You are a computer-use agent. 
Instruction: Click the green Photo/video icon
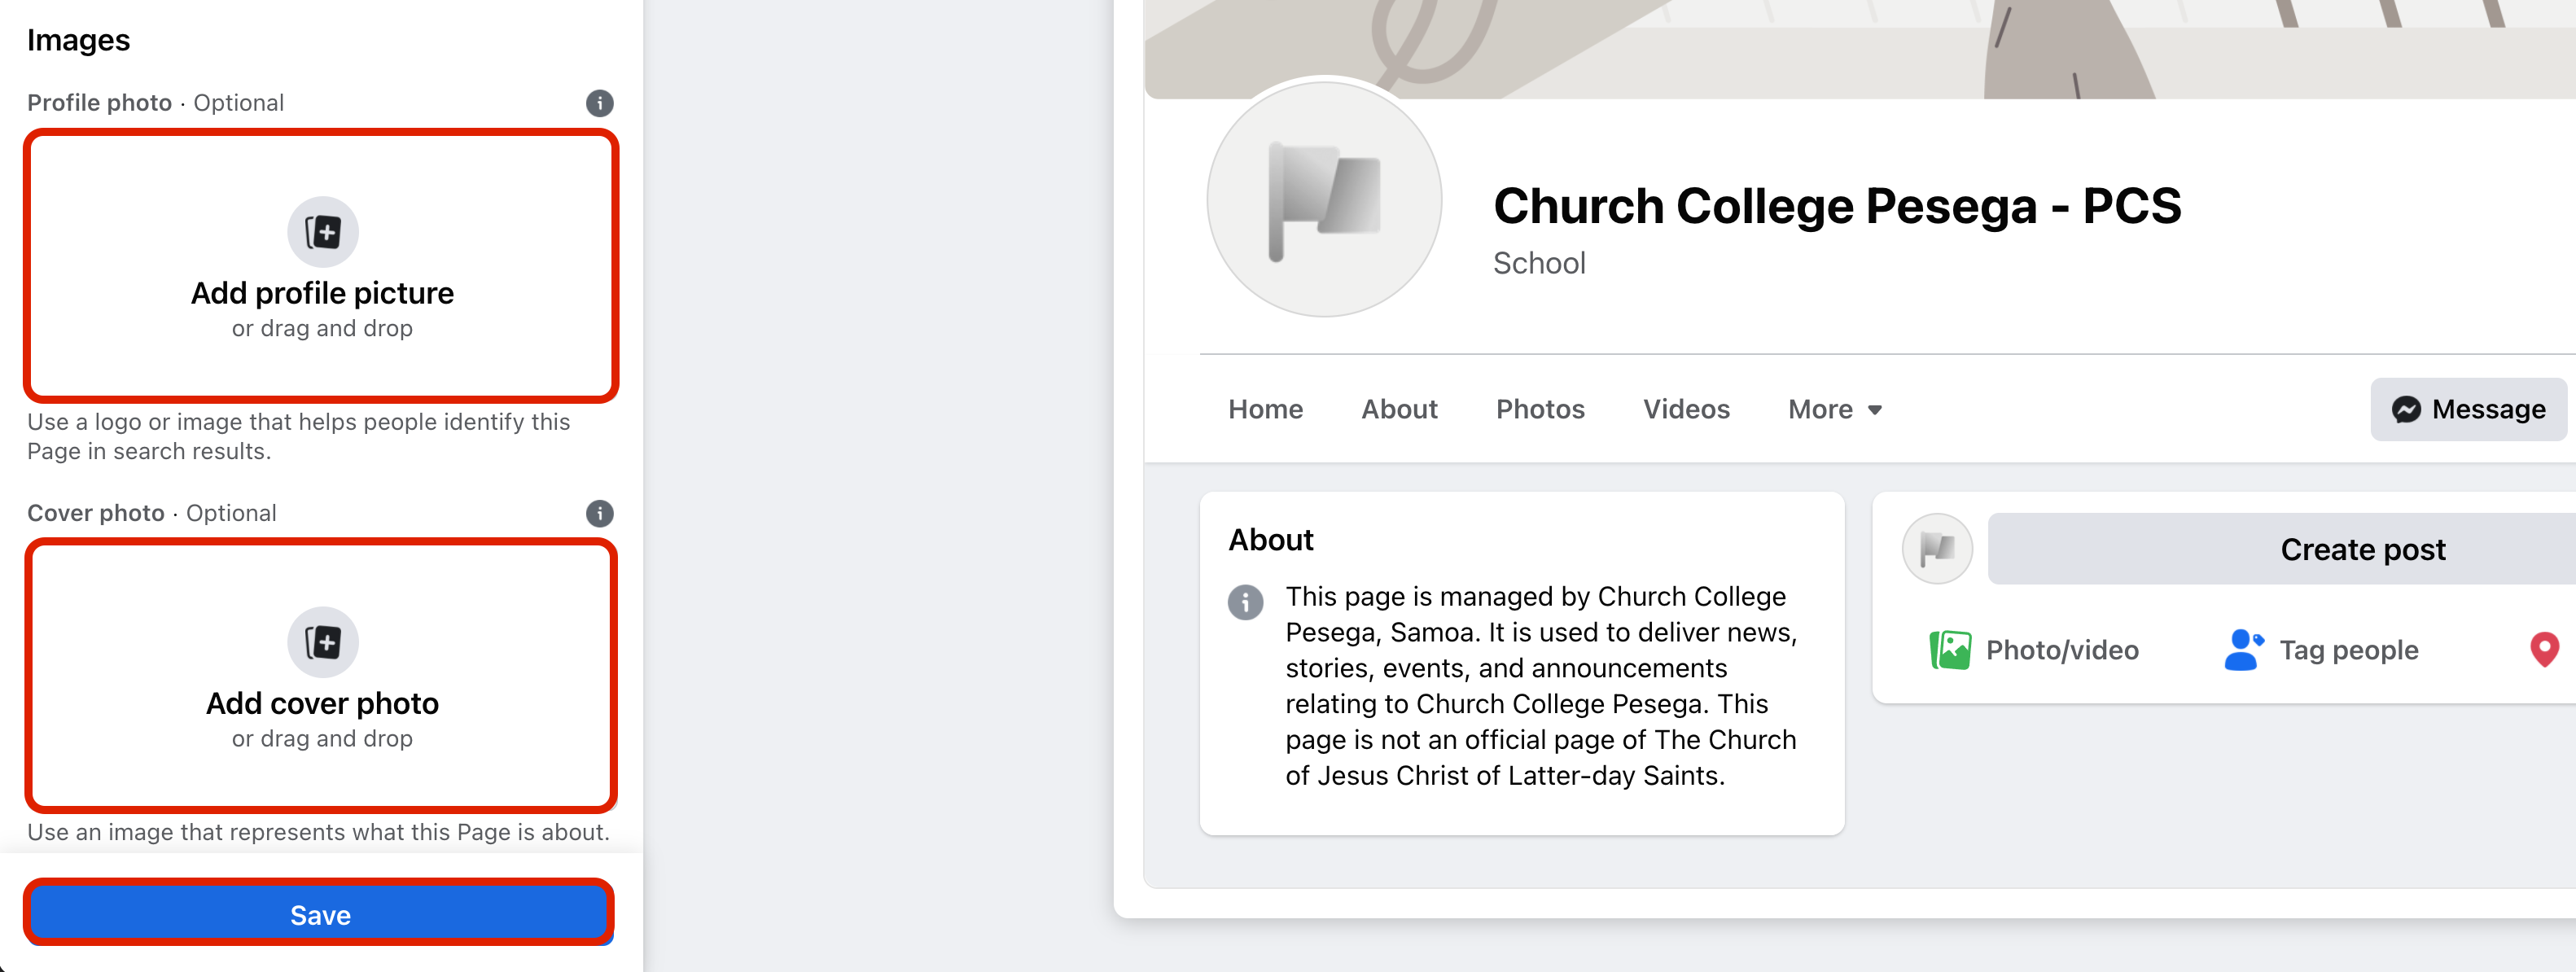[1949, 650]
